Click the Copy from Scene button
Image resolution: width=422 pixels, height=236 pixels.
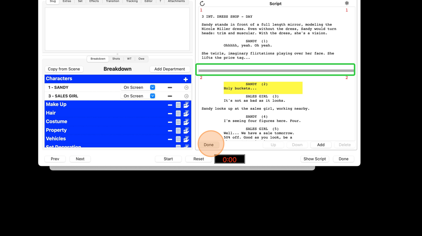64,69
